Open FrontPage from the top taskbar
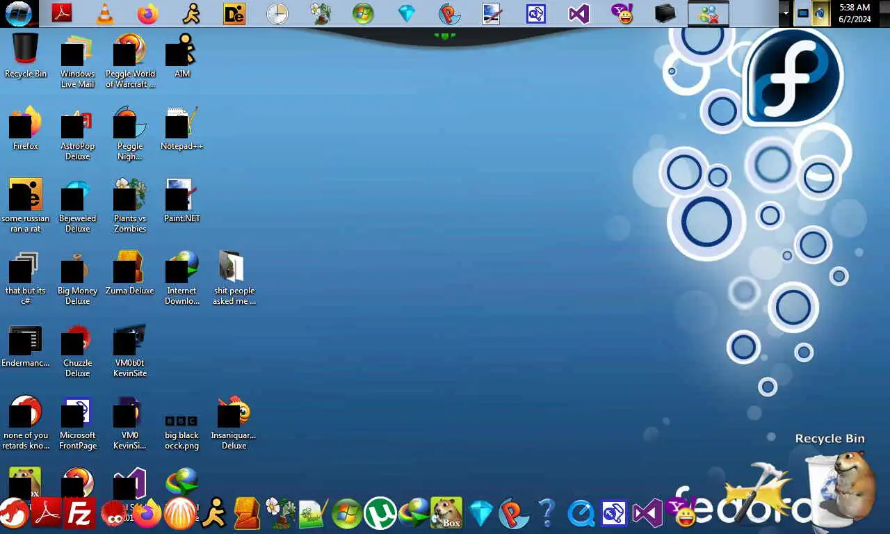The image size is (890, 534). pyautogui.click(x=536, y=13)
